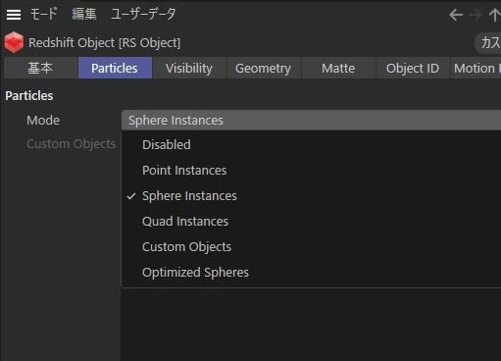
Task: Click the back arrow navigation icon
Action: click(x=456, y=15)
